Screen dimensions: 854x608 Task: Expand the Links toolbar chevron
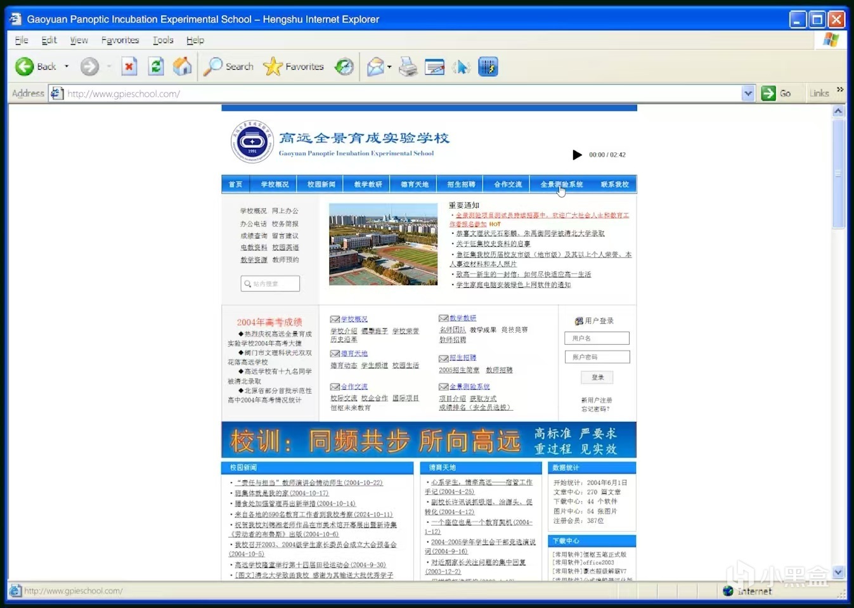840,90
